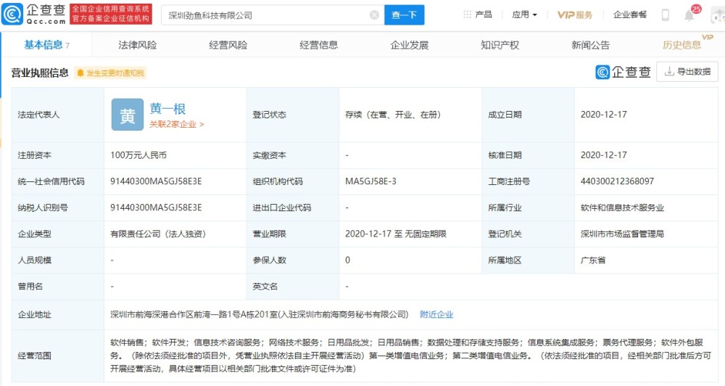
Task: Switch to the 法律风险 tab
Action: pyautogui.click(x=137, y=45)
